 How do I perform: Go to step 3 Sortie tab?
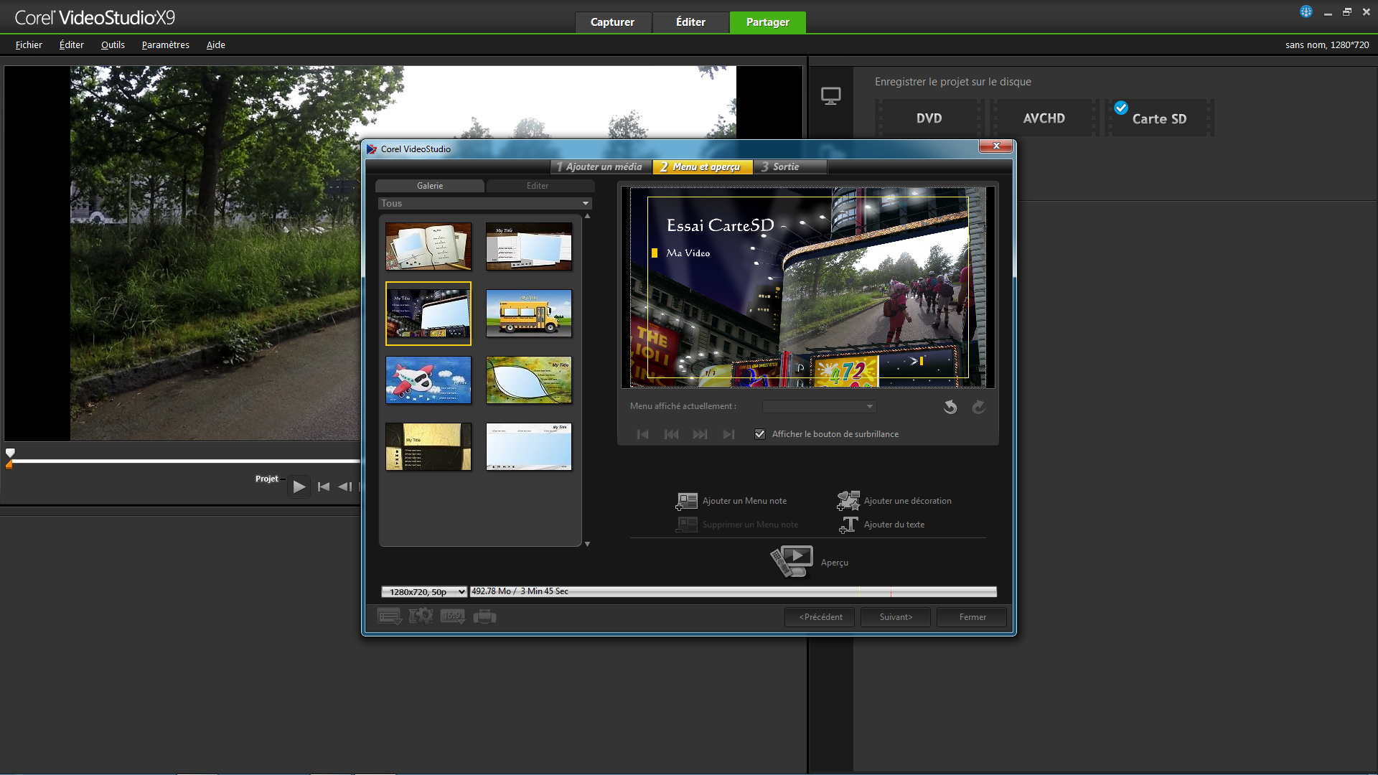[790, 166]
